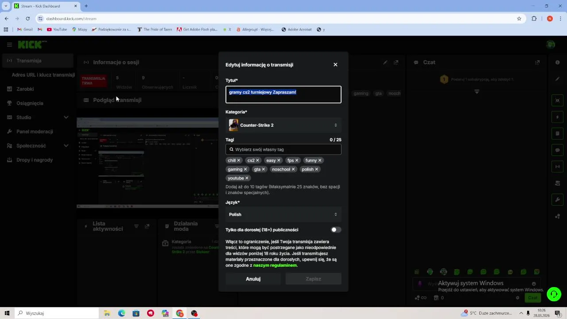The height and width of the screenshot is (319, 567).
Task: Click the Wybierz swój własny tag field
Action: [x=283, y=150]
